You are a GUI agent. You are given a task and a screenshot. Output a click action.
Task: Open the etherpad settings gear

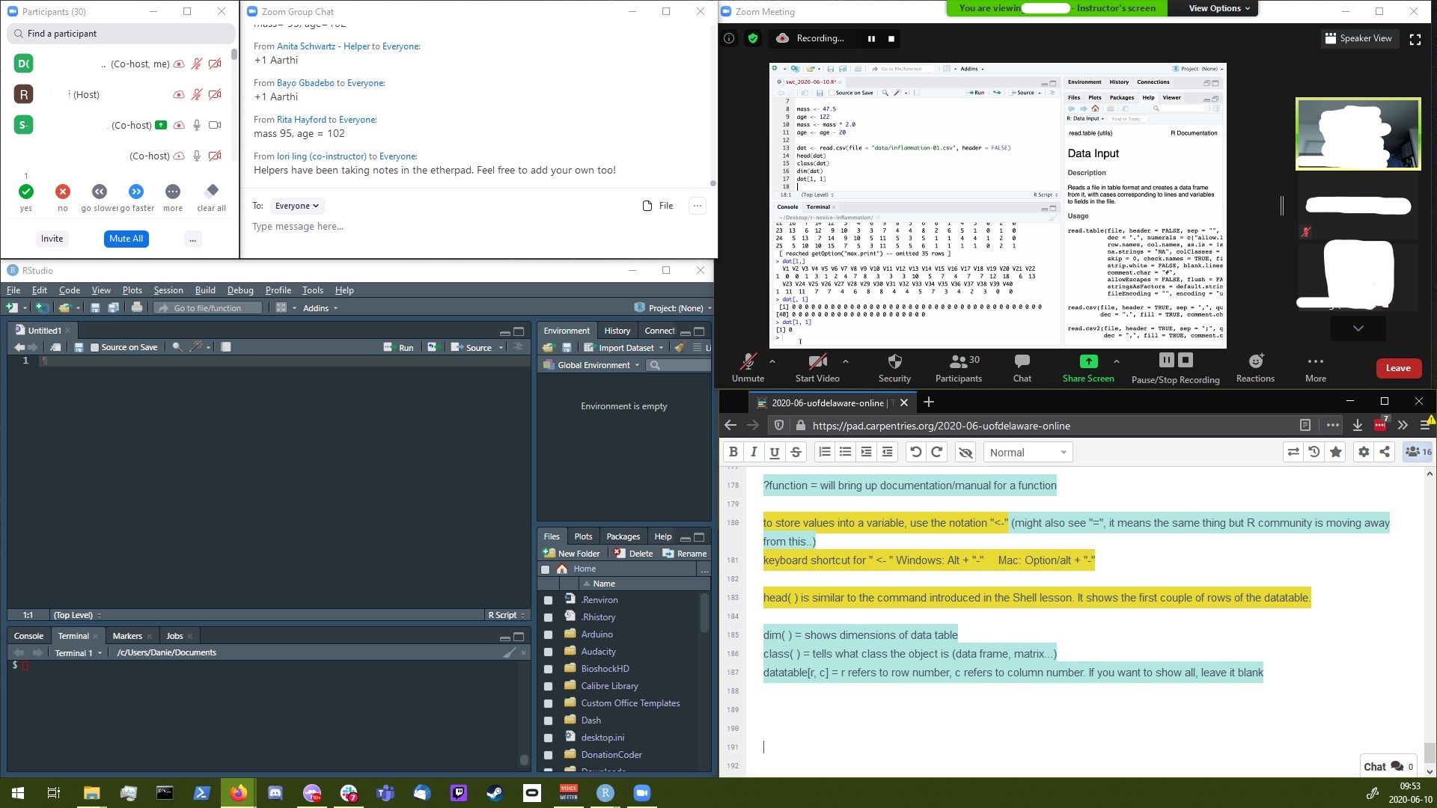1364,452
